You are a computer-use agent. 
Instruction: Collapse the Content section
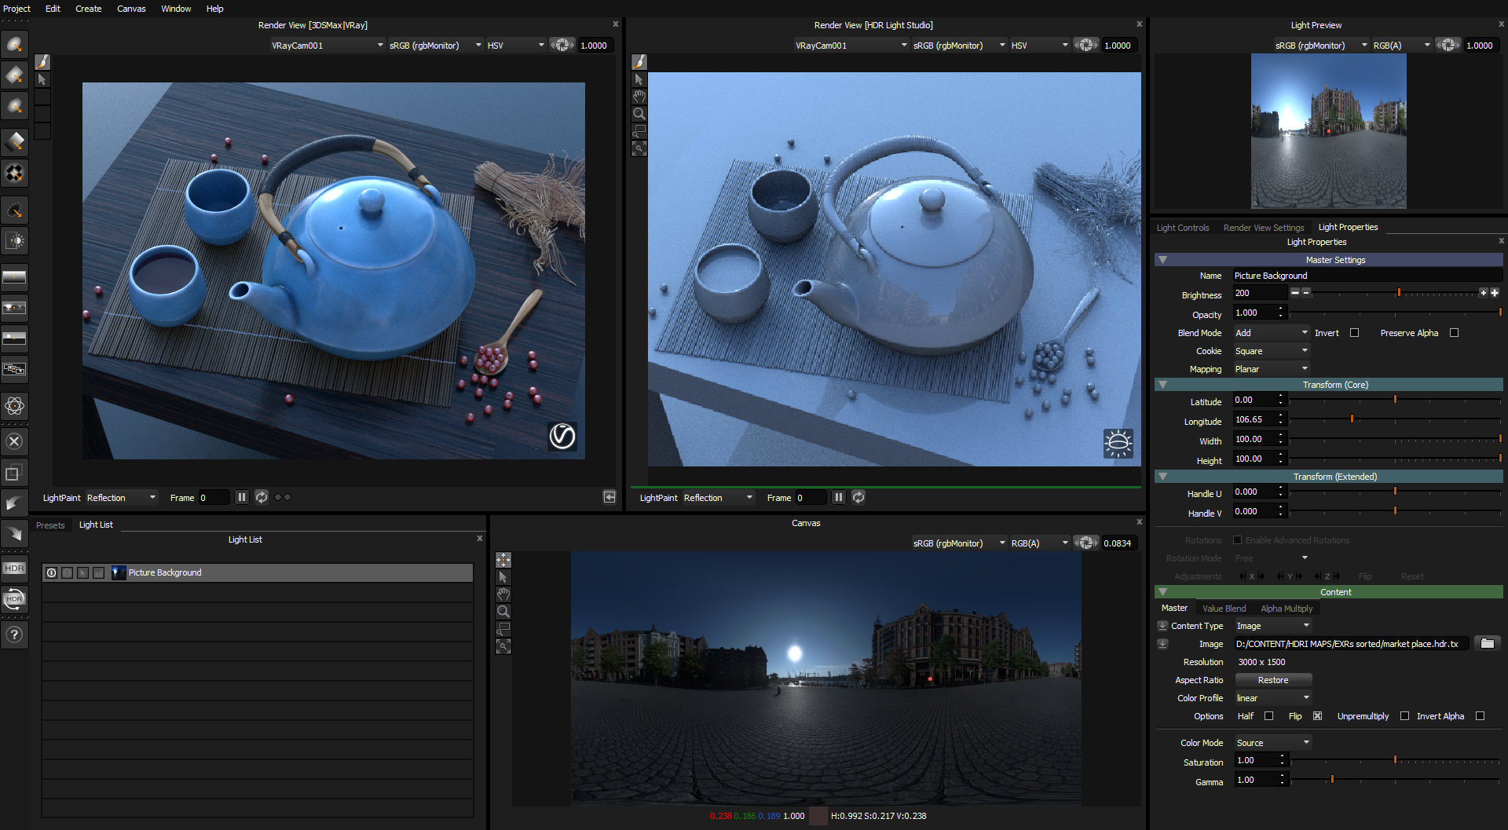pyautogui.click(x=1162, y=592)
